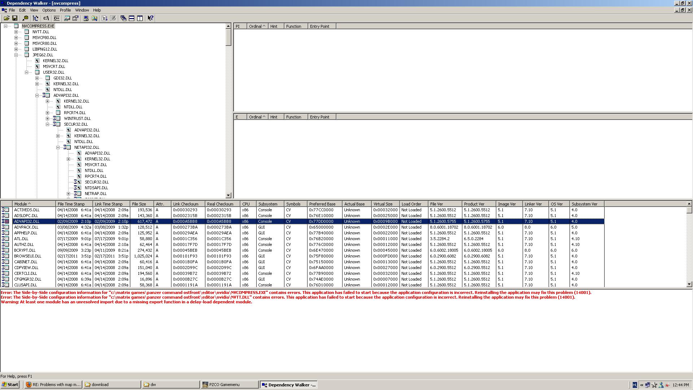Collapse the JPEG62.DLL tree node
Viewport: 693px width, 390px height.
(x=16, y=55)
